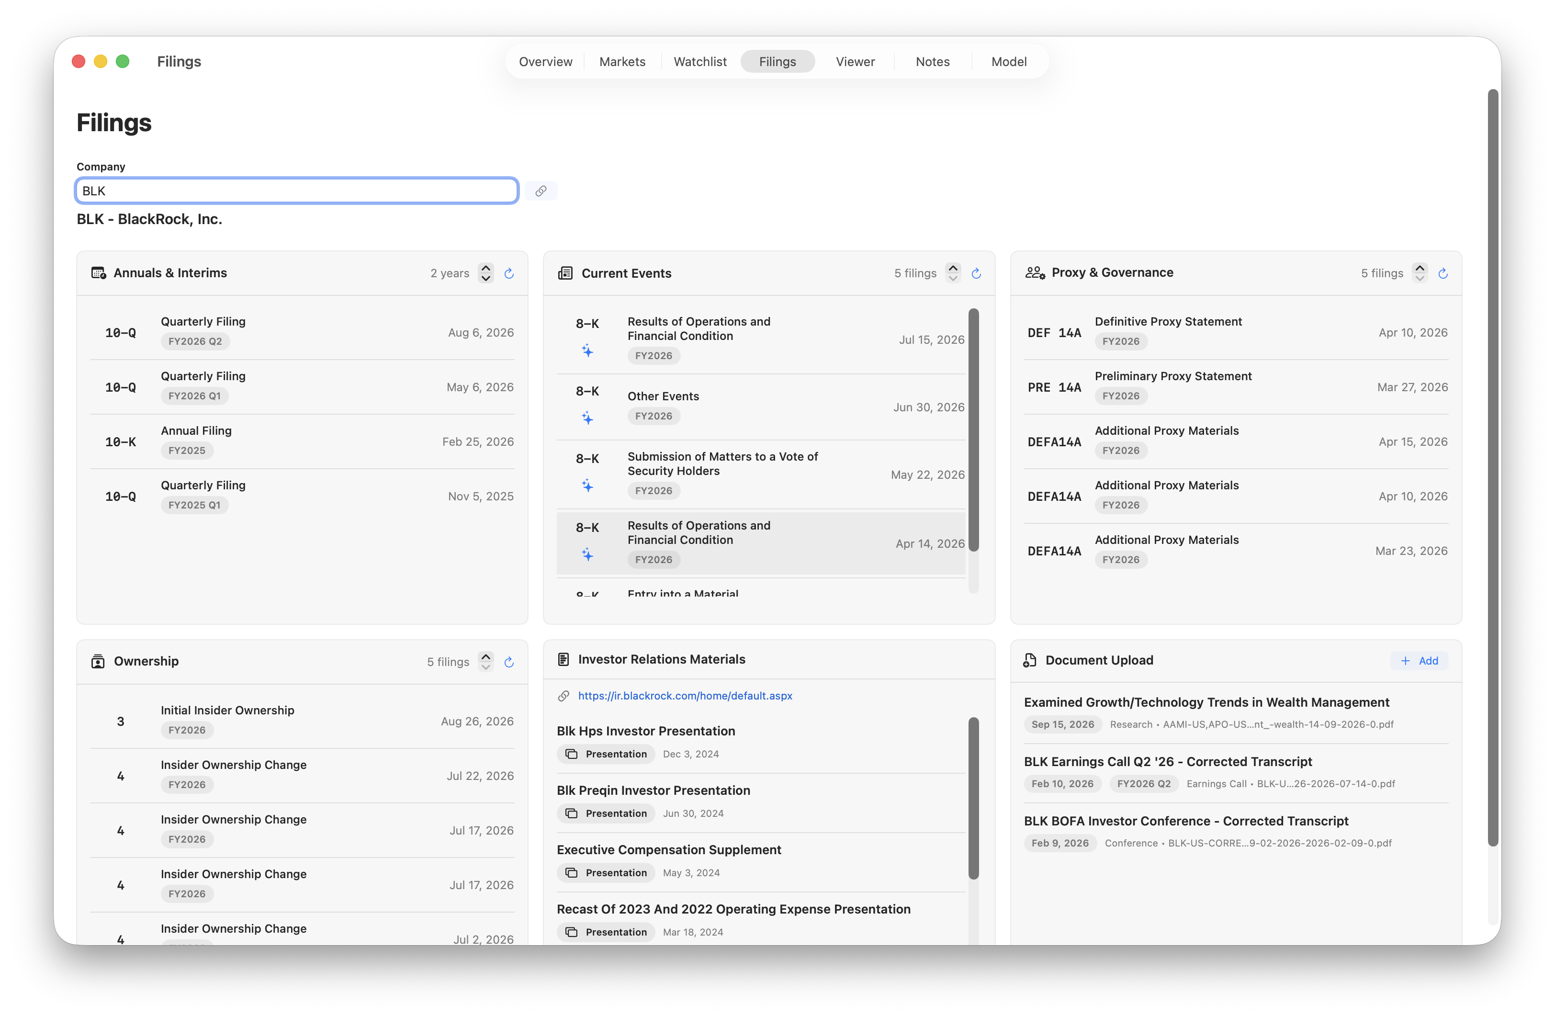This screenshot has width=1555, height=1016.
Task: Open Blk Hps Investor Presentation
Action: (761, 742)
